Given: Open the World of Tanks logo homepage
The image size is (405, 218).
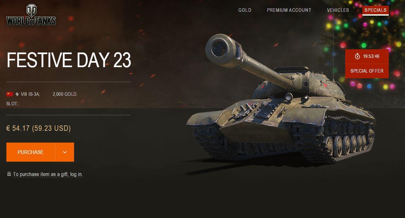Looking at the screenshot, I should [x=31, y=15].
